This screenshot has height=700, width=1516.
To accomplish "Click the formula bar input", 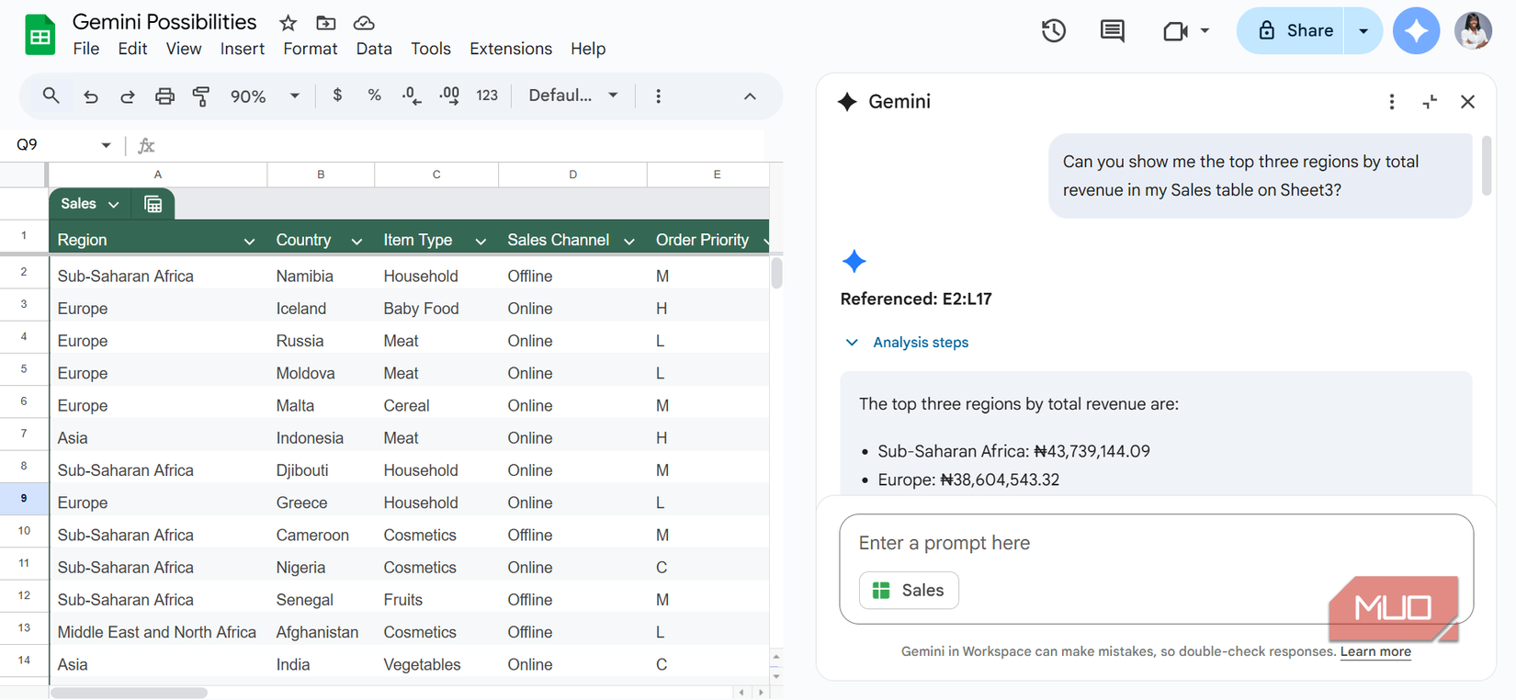I will (x=464, y=145).
